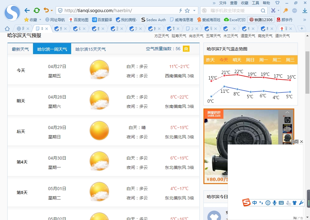Open the 网址导航 bookmark
Viewport: 310px width, 220px height.
pos(55,20)
